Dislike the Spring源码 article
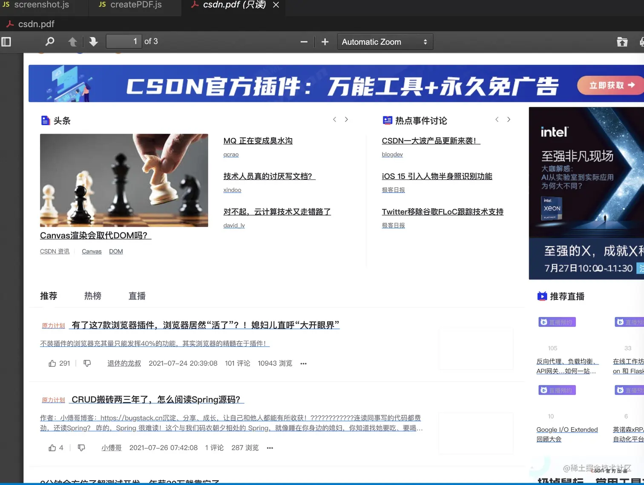 81,448
